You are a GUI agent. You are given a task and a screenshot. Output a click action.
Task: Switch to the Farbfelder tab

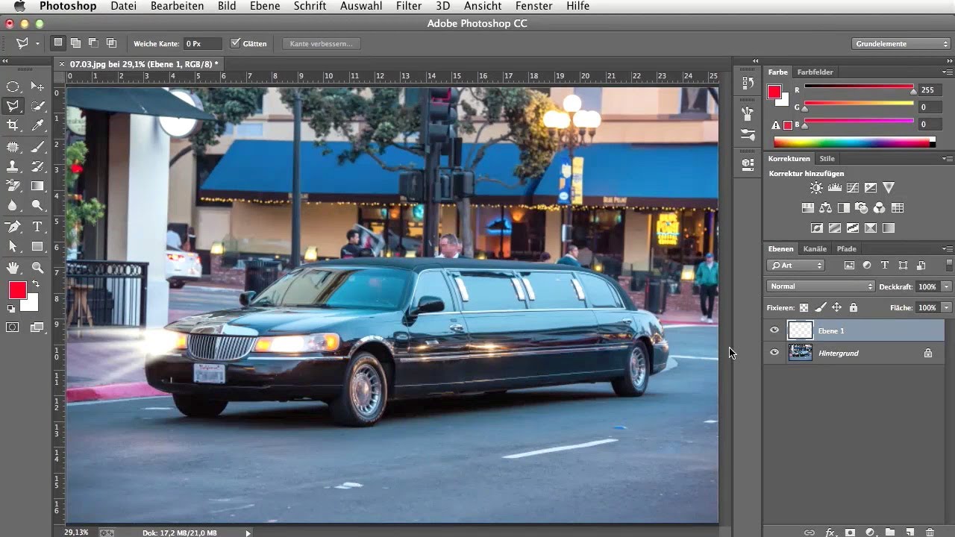coord(815,72)
